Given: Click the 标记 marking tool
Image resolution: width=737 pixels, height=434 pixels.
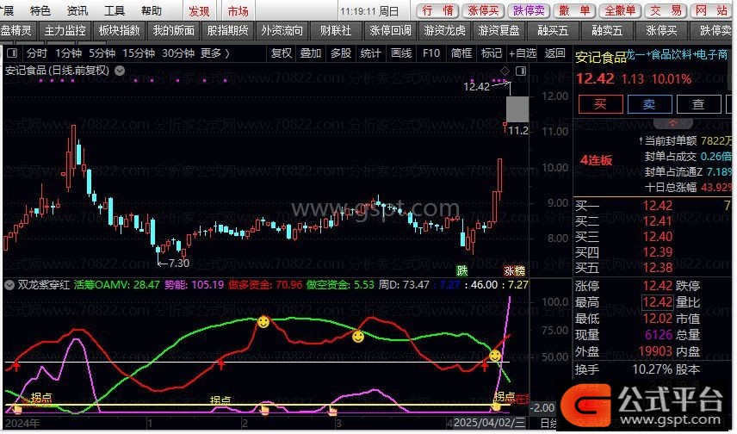Looking at the screenshot, I should (492, 53).
